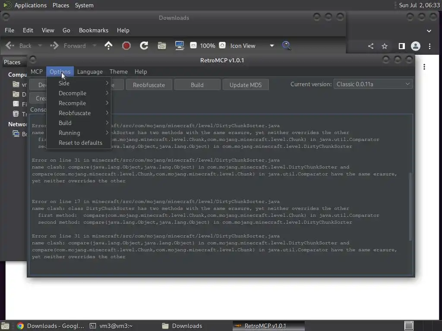Open the System menu in top panel

(84, 5)
